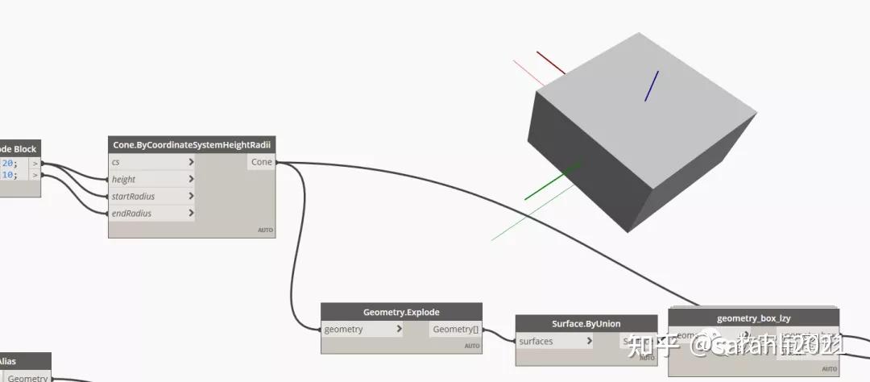870x382 pixels.
Task: Select the Cone.ByCoordinateSystemHeightRadii node header
Action: [192, 145]
